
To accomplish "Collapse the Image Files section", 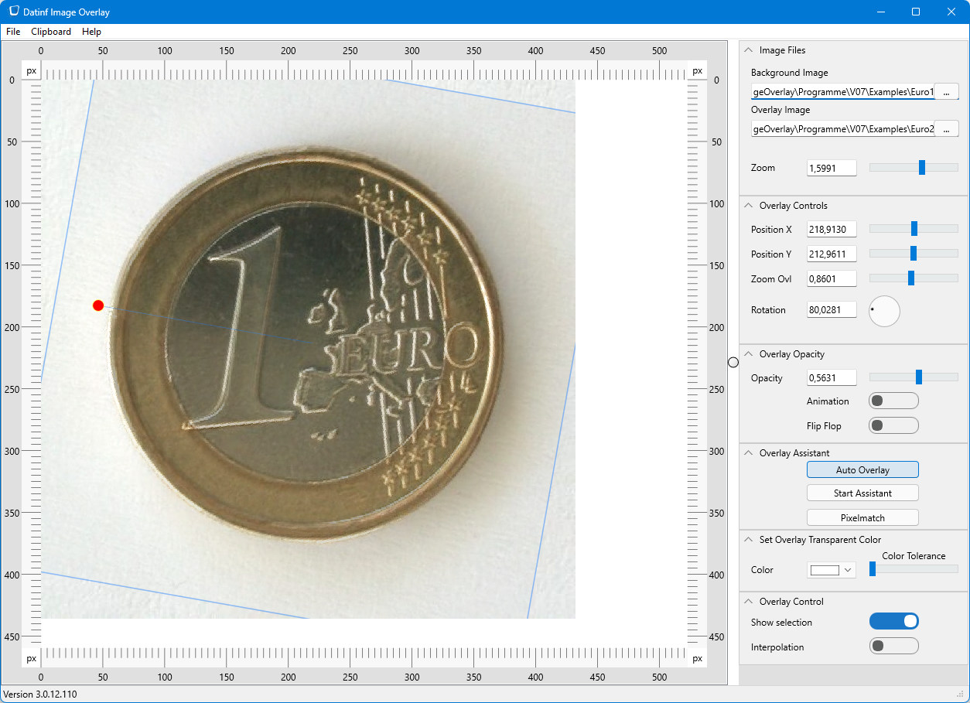I will click(748, 49).
